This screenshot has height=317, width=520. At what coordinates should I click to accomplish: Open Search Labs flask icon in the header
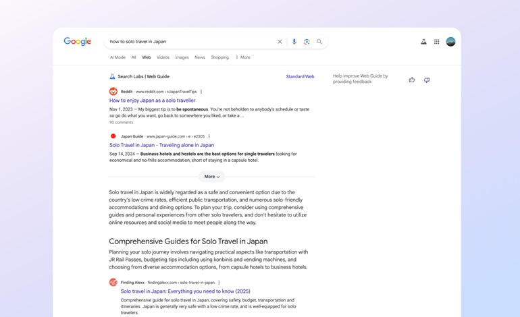pyautogui.click(x=423, y=42)
